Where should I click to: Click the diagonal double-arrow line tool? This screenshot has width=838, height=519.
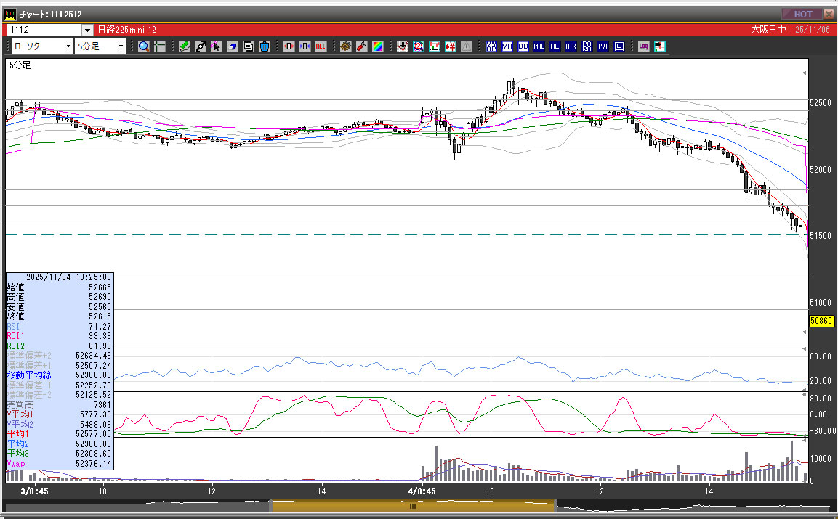point(200,46)
